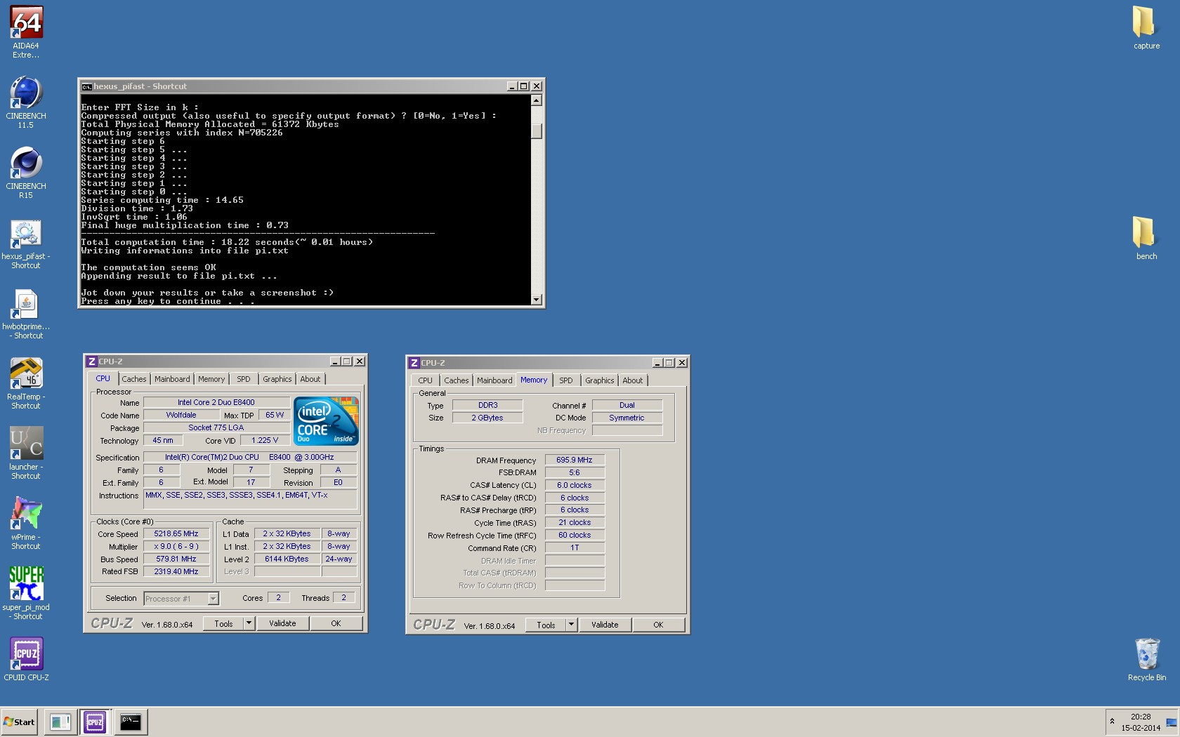Select the hwbotprime shortcut on desktop
Viewport: 1180px width, 737px height.
(26, 314)
